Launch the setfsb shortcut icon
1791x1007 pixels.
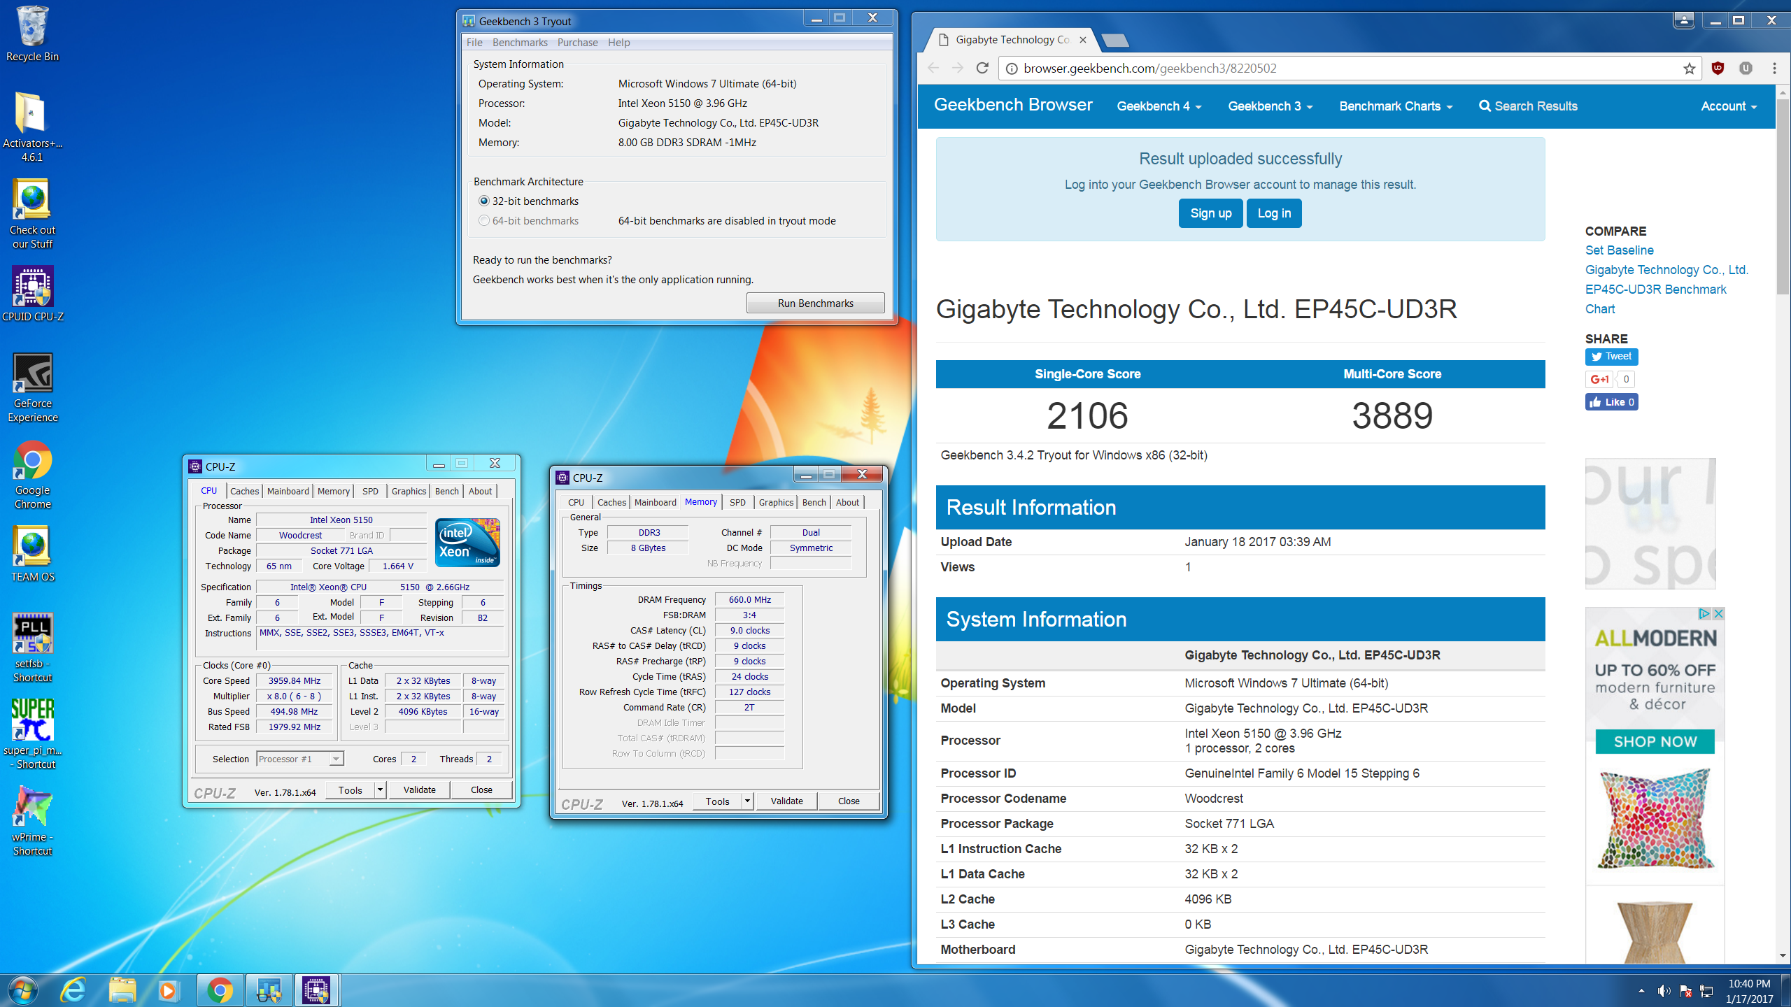tap(32, 648)
